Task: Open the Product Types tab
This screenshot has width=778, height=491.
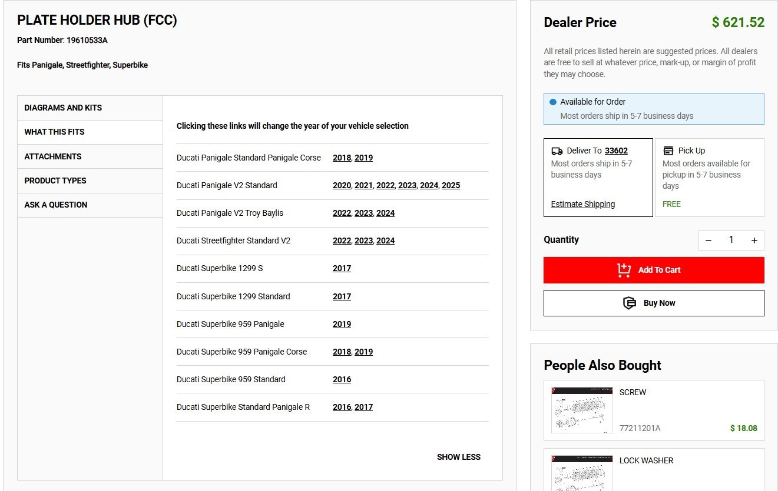Action: click(x=90, y=181)
